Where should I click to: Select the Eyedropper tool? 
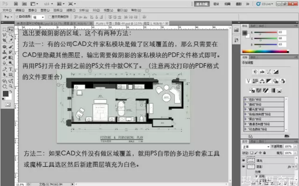(11, 40)
